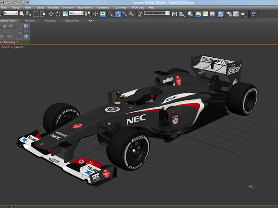Select the Select and Move tool
The image size is (278, 208).
pos(51,14)
